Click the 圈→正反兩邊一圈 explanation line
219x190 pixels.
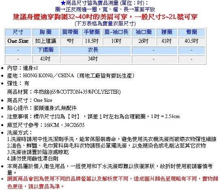point(105,9)
